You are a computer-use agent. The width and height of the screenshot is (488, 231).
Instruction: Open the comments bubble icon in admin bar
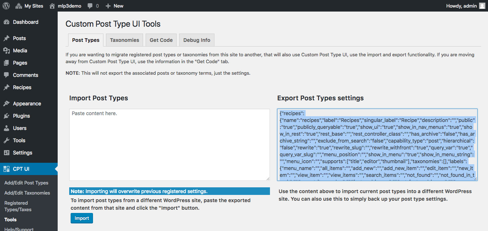click(x=90, y=6)
